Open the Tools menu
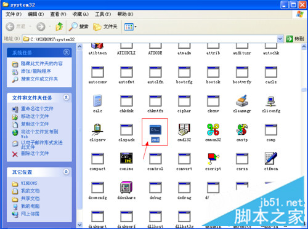The width and height of the screenshot is (308, 229). coord(103,14)
